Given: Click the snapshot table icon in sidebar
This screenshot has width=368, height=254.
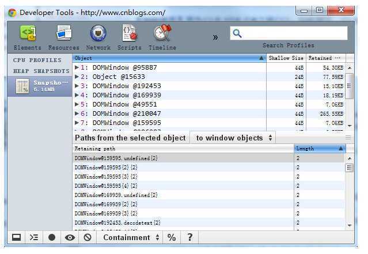Looking at the screenshot, I should 22,86.
